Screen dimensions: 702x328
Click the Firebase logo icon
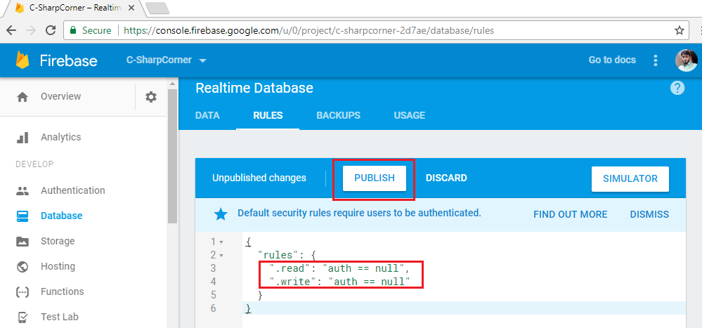coord(22,60)
